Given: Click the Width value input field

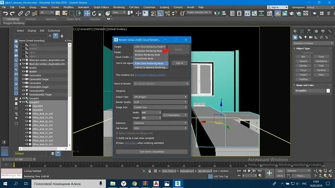Looking at the screenshot, I should pos(150,112).
